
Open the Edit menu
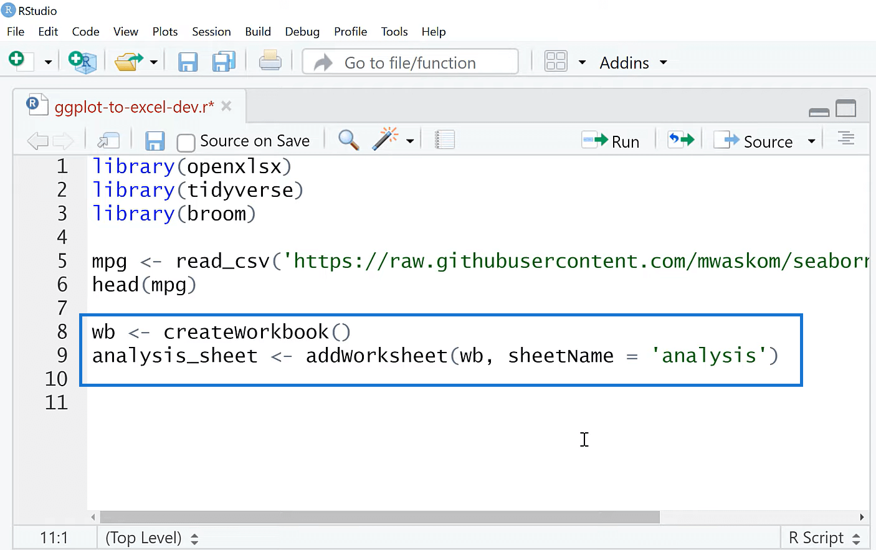tap(48, 32)
